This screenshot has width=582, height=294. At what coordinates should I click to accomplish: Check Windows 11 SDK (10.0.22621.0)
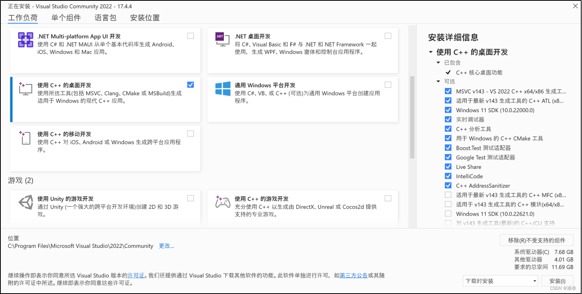pyautogui.click(x=448, y=214)
